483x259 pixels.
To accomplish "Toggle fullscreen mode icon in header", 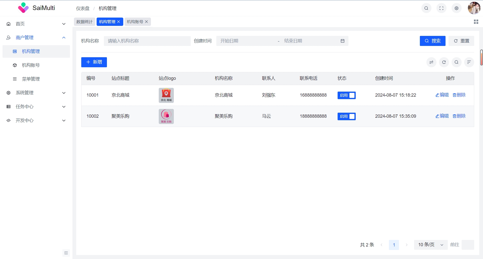I will click(x=441, y=8).
